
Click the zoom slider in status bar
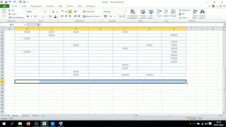(214, 119)
